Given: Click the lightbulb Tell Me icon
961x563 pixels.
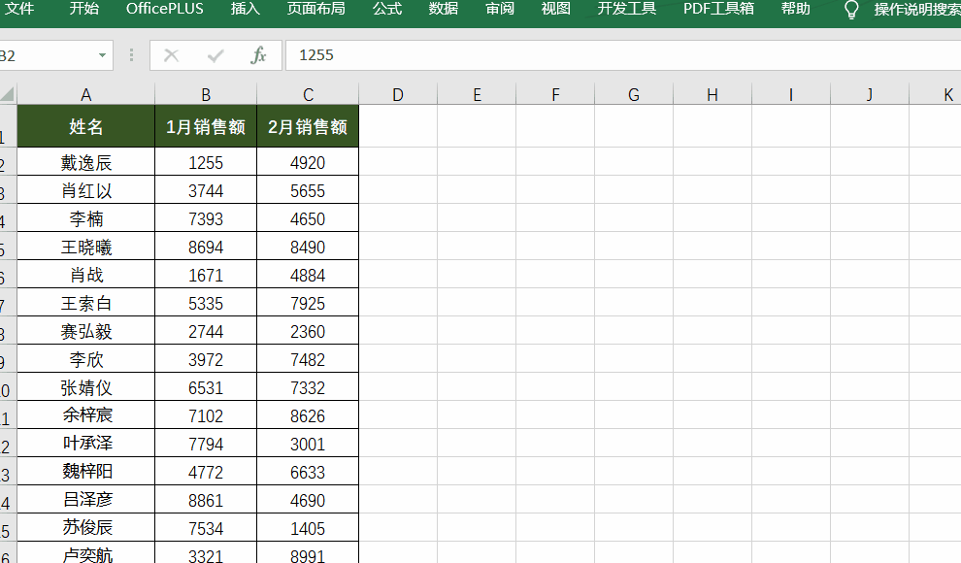Looking at the screenshot, I should (x=851, y=10).
